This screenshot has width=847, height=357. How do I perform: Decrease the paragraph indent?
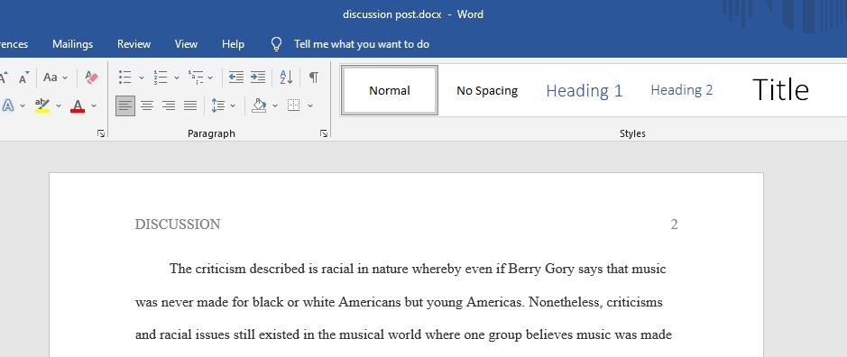click(x=236, y=78)
